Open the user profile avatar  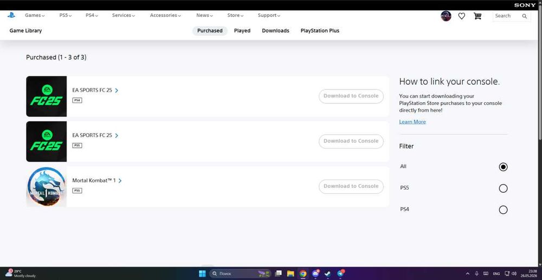(x=446, y=16)
